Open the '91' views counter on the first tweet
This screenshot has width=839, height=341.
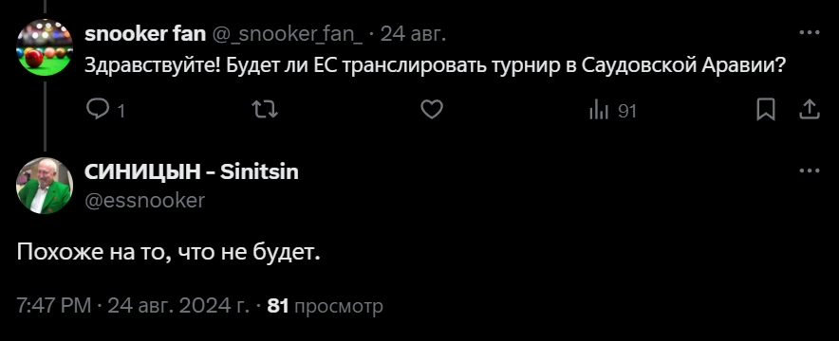coord(627,111)
